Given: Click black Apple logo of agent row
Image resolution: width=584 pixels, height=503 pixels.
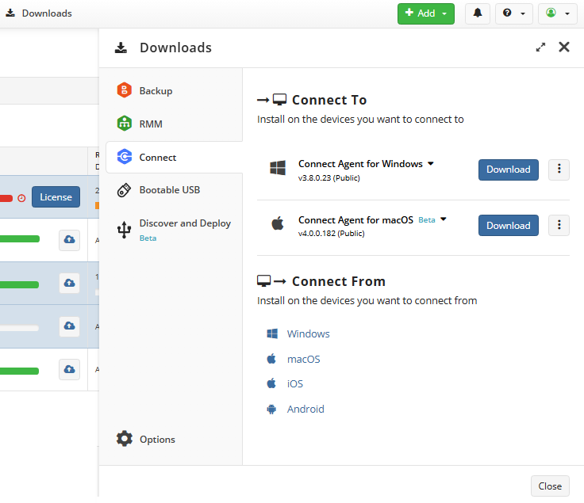Looking at the screenshot, I should point(278,223).
